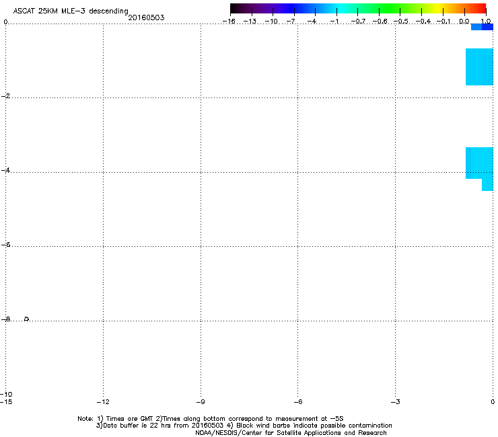Click the color scale label 1.0
This screenshot has height=437, width=498.
(x=486, y=22)
